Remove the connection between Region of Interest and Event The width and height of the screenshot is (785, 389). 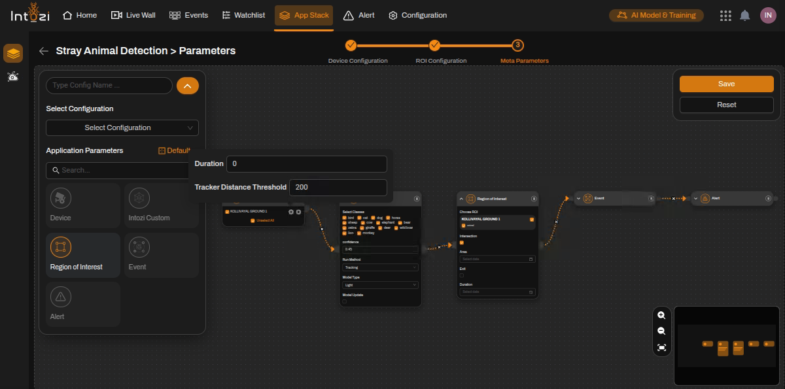[x=556, y=222]
